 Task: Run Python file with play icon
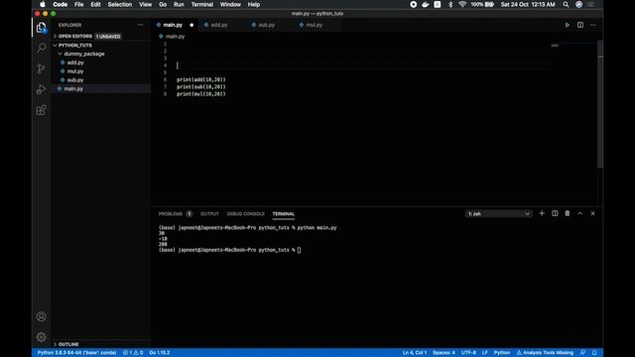click(568, 25)
